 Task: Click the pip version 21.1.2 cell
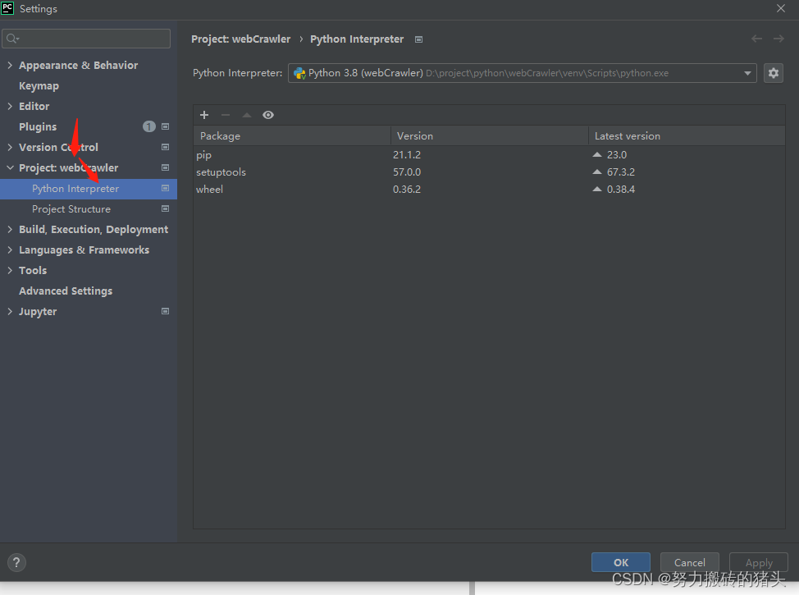407,154
